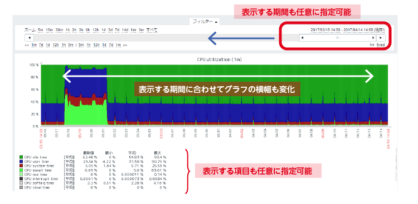The width and height of the screenshot is (418, 204).
Task: Choose the すべて zoom option
Action: pyautogui.click(x=152, y=30)
